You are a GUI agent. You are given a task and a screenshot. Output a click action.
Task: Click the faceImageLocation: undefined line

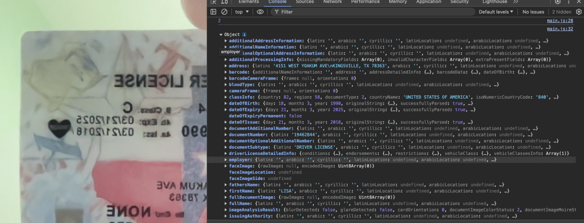[265, 172]
